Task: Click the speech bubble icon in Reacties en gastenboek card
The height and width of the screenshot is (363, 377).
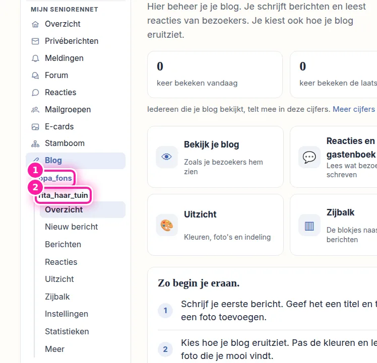Action: click(309, 157)
